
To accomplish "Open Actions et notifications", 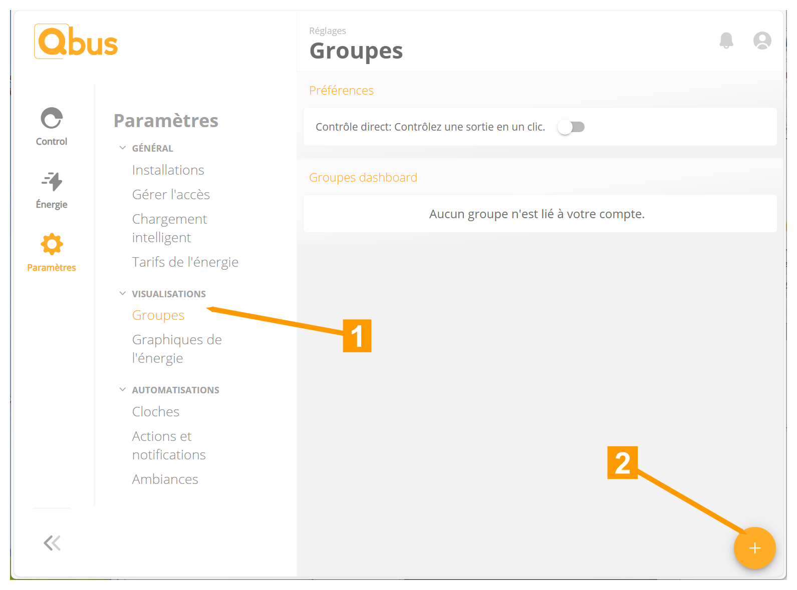I will tap(169, 445).
